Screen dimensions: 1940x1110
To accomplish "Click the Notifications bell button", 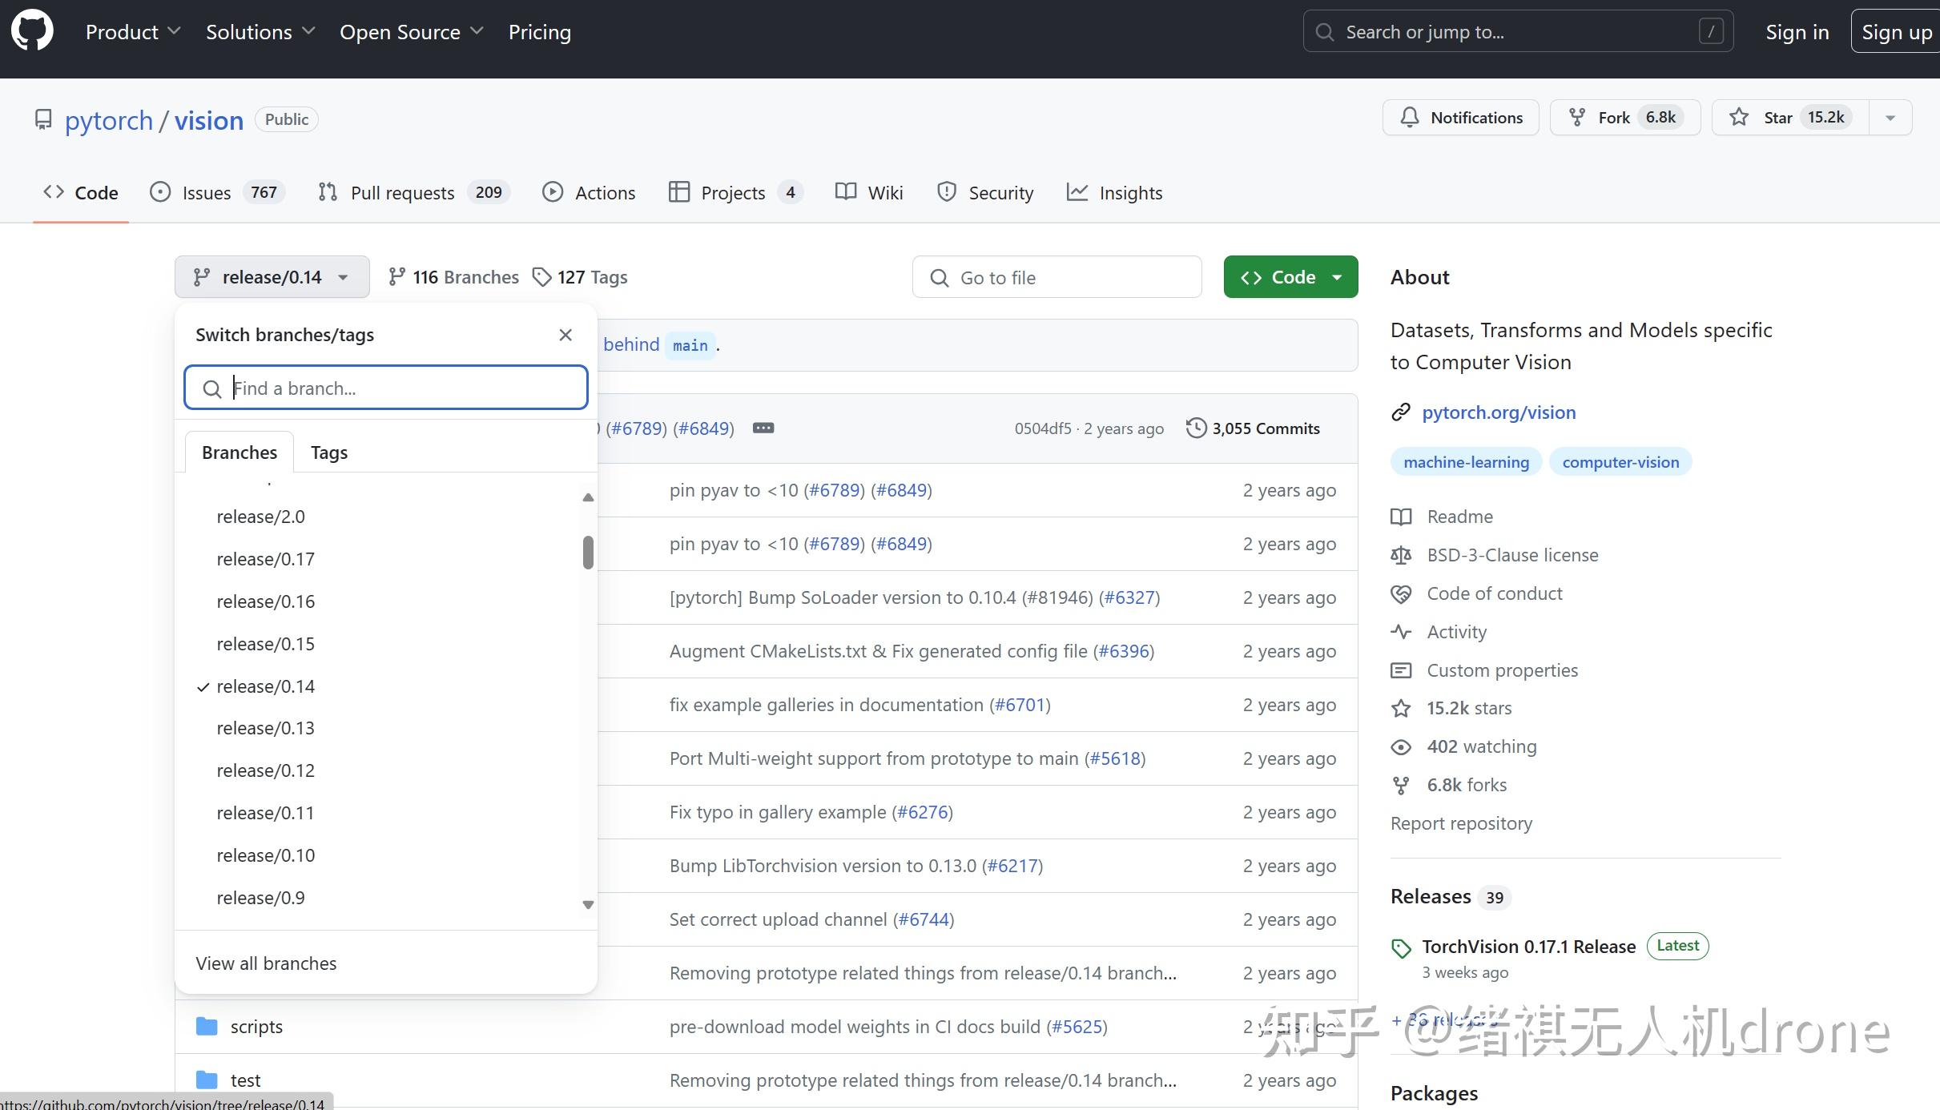I will coord(1460,118).
